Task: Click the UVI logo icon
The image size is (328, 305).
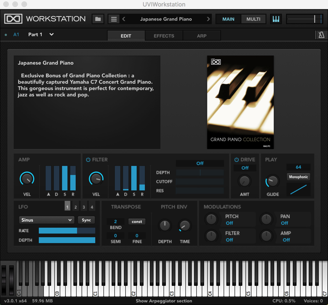Action: [13, 19]
